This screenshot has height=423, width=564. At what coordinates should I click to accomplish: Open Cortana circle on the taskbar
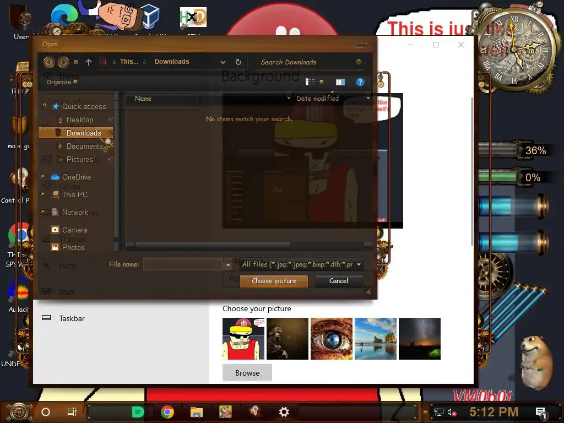(x=46, y=412)
